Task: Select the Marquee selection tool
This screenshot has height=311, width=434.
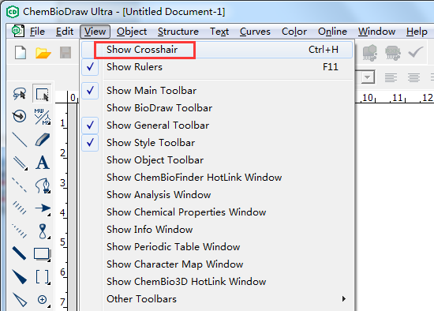Action: [x=42, y=94]
